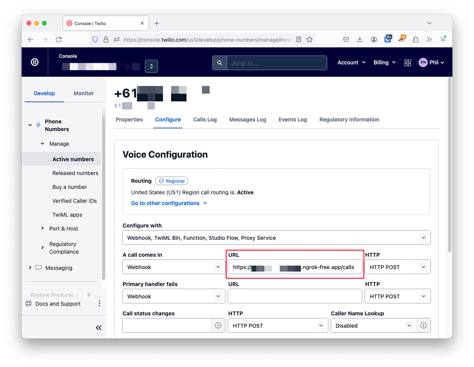Edit the ngrok calls URL field

(x=295, y=267)
